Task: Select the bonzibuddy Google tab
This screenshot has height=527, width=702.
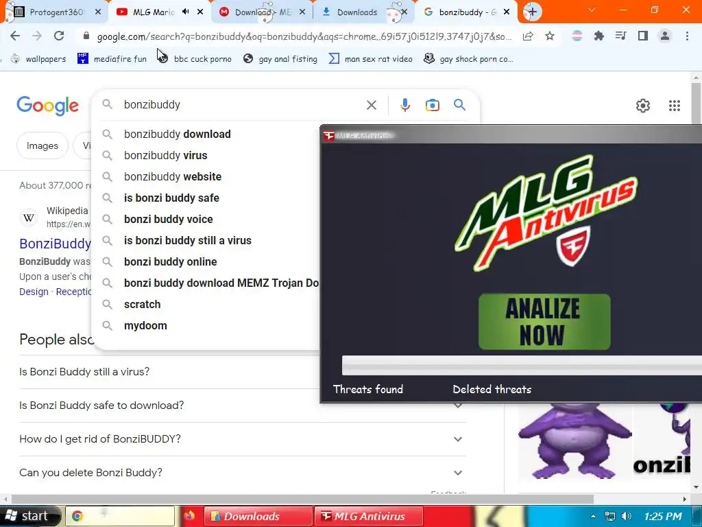Action: point(466,12)
